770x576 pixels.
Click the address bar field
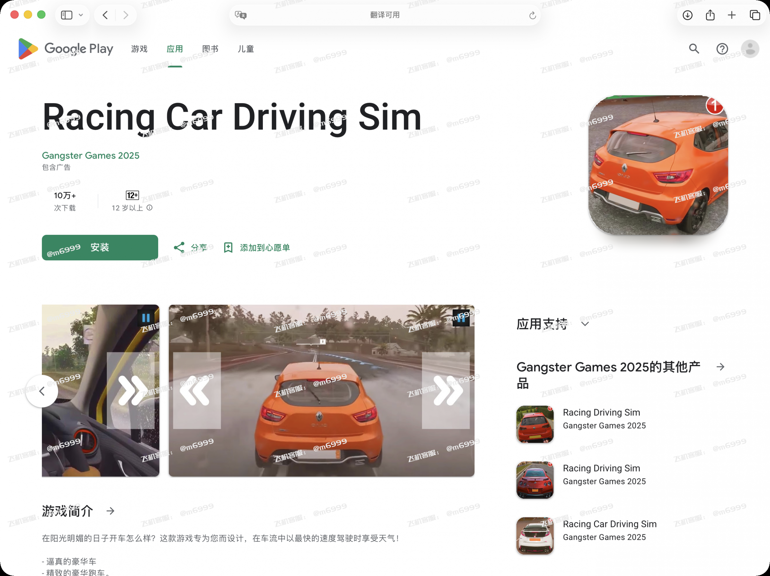point(385,15)
